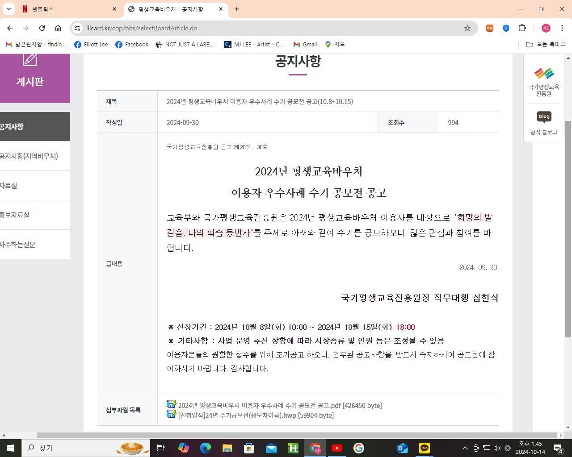Click the taskbar 찾기 search box

(86, 448)
